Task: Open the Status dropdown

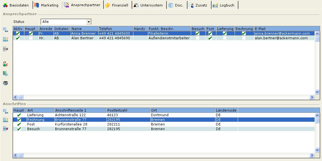Action: (89, 22)
